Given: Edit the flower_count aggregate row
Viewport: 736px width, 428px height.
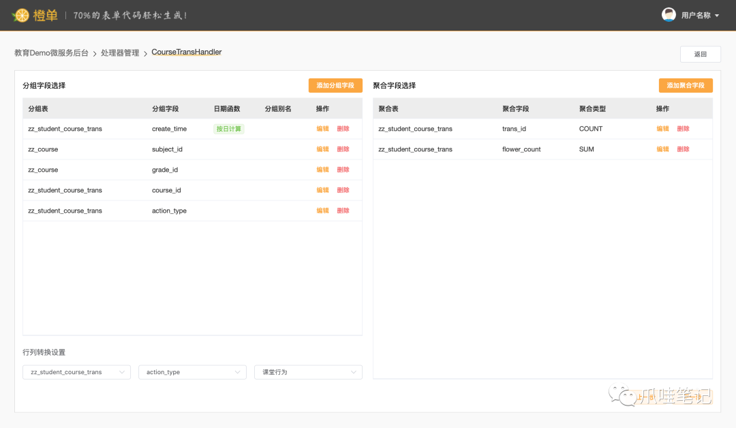Looking at the screenshot, I should tap(662, 149).
